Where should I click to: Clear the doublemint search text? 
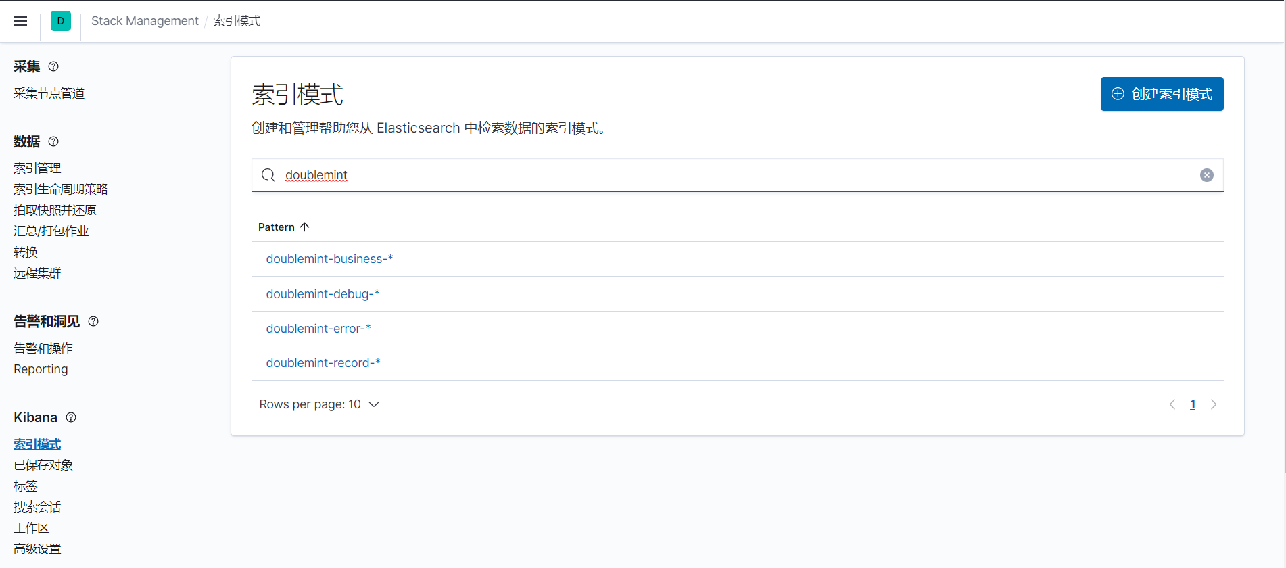click(x=1207, y=175)
